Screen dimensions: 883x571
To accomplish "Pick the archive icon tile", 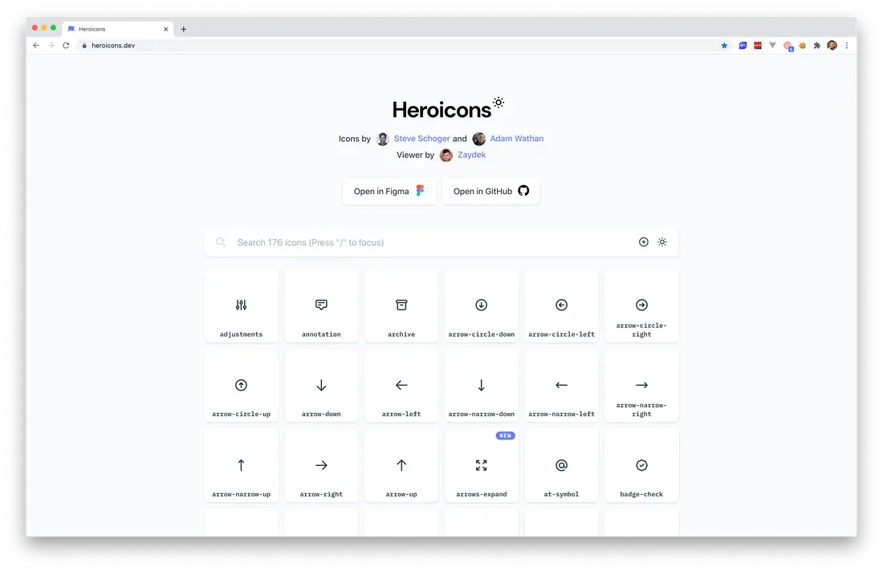I will click(401, 306).
